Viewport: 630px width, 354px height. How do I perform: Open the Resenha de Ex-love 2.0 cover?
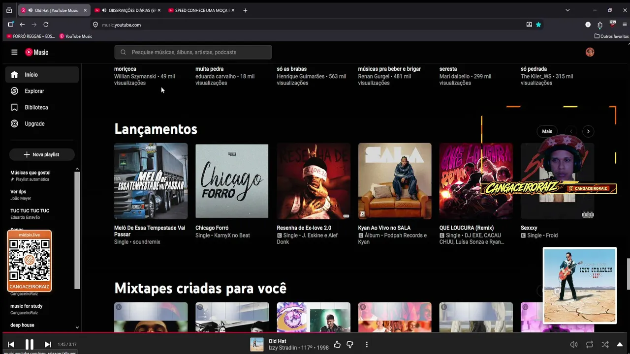[x=314, y=181]
